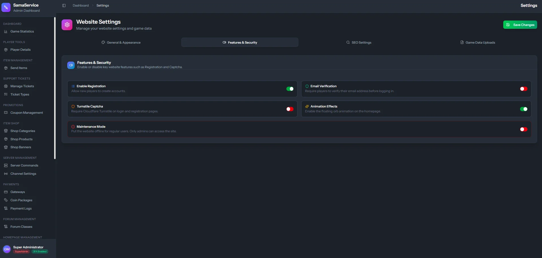
Task: Click the pink Website Settings gear icon
Action: click(67, 25)
